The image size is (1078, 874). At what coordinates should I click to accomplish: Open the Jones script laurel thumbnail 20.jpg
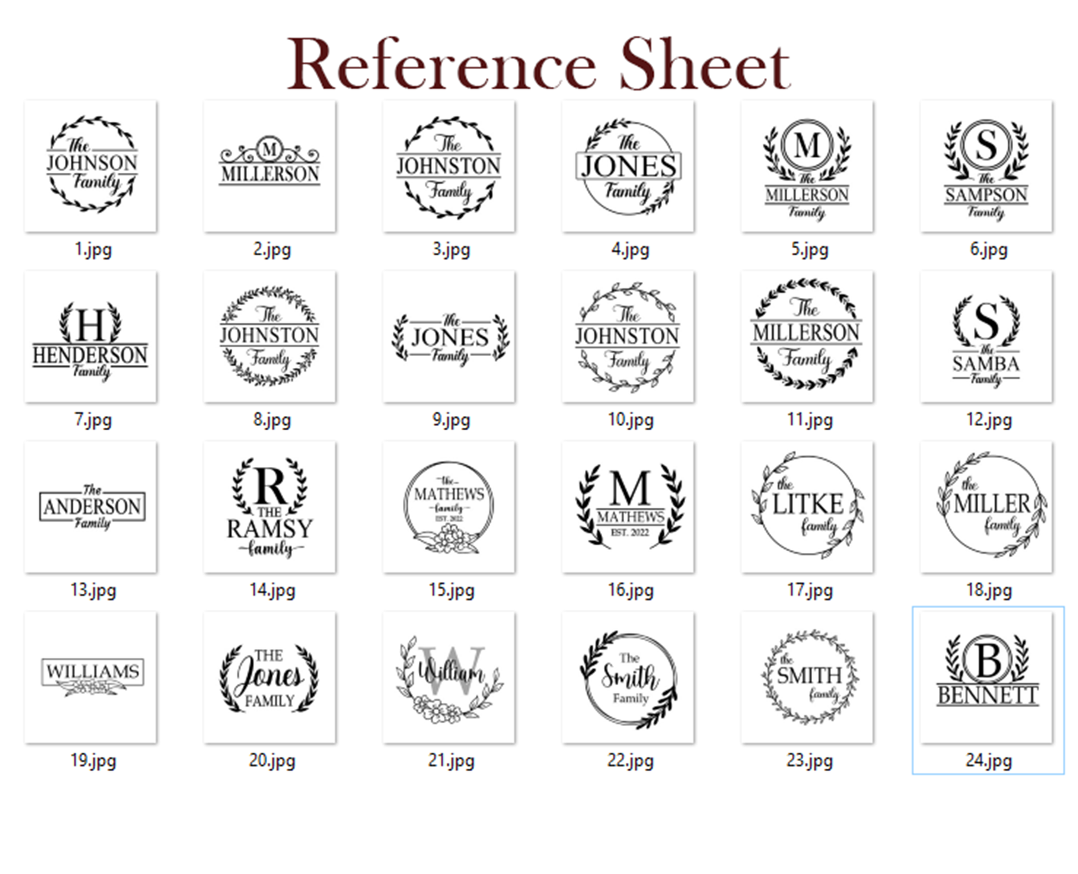pos(270,677)
